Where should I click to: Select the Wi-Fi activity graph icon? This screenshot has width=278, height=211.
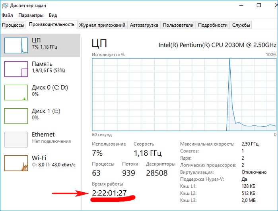16,162
